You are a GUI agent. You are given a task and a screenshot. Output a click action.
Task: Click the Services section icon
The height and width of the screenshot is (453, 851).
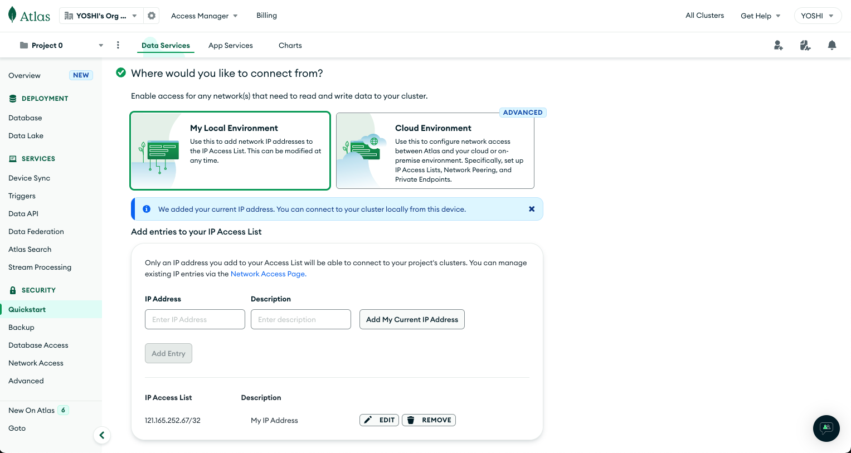[x=13, y=158]
